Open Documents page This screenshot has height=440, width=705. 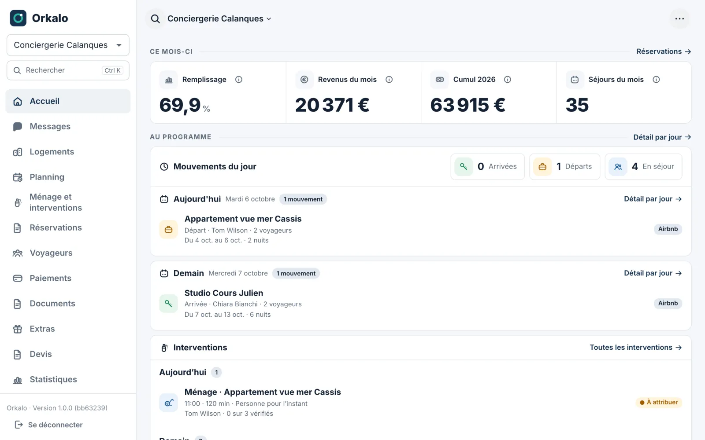click(68, 304)
